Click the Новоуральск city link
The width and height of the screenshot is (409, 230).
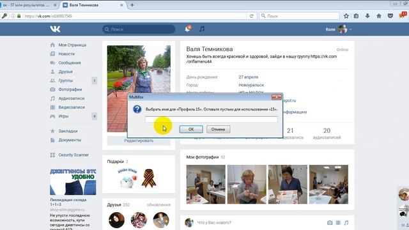pyautogui.click(x=251, y=85)
